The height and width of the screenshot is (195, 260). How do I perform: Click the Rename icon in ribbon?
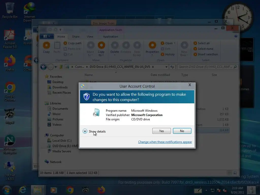tap(126, 47)
